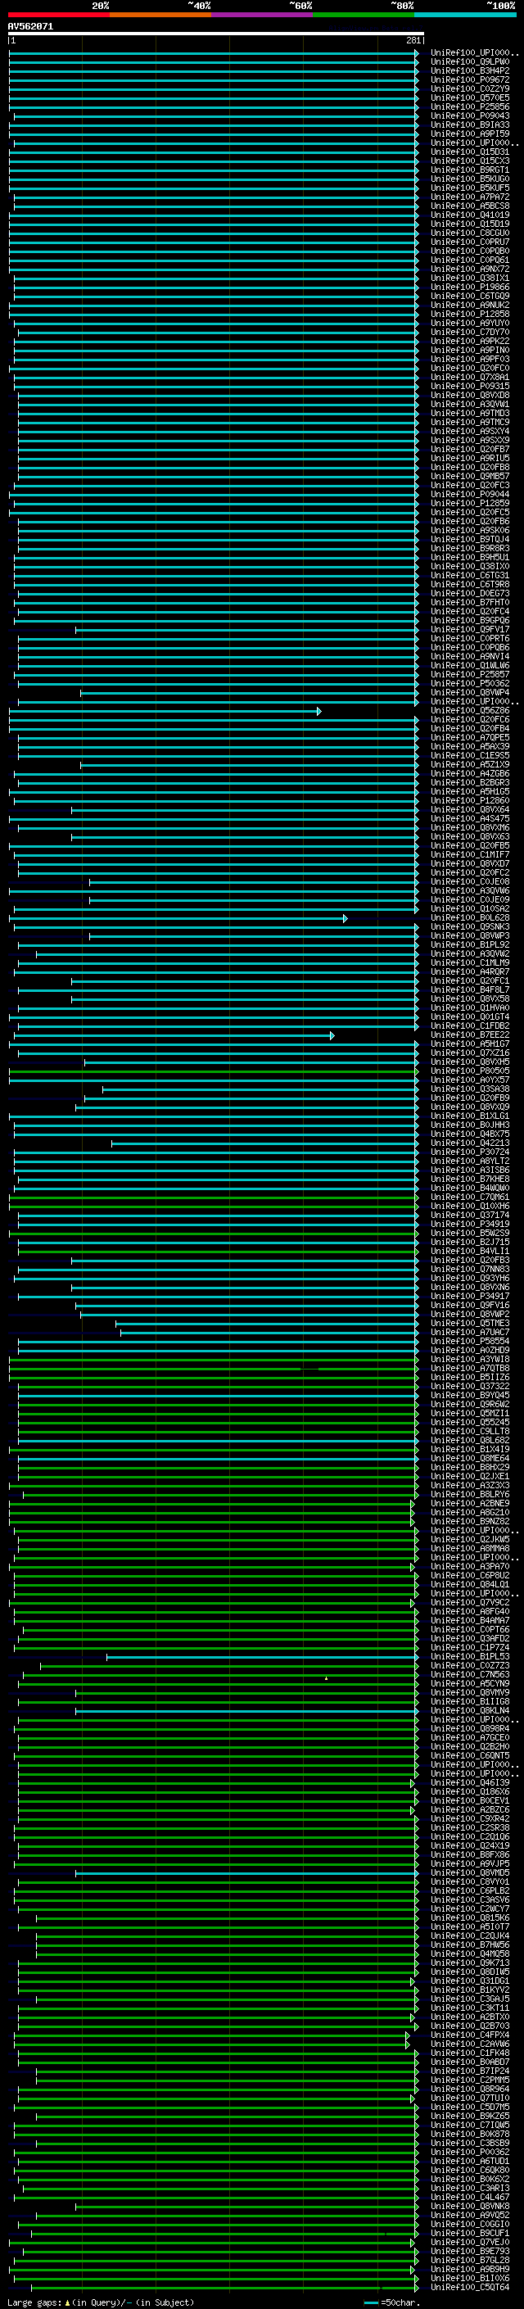The width and height of the screenshot is (524, 2309).
Task: Click the orange ~40% identity color segment
Action: (160, 15)
